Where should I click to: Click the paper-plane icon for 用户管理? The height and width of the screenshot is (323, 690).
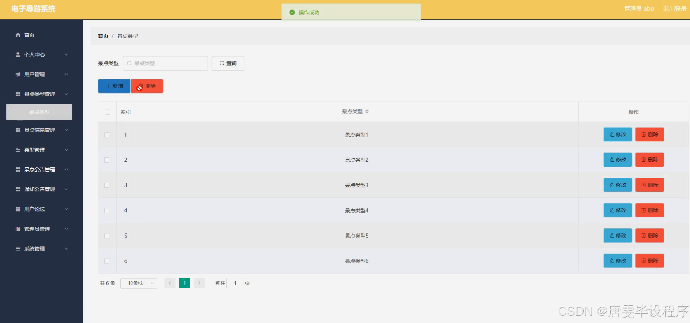click(x=18, y=74)
